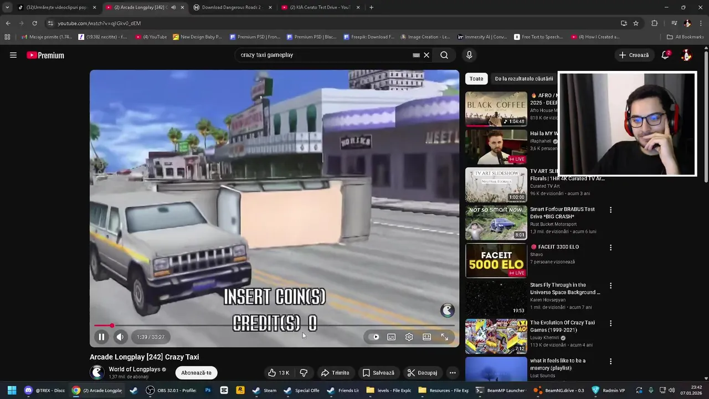Open FACEIT 5000 ELO live thumbnail
709x399 pixels.
click(496, 260)
